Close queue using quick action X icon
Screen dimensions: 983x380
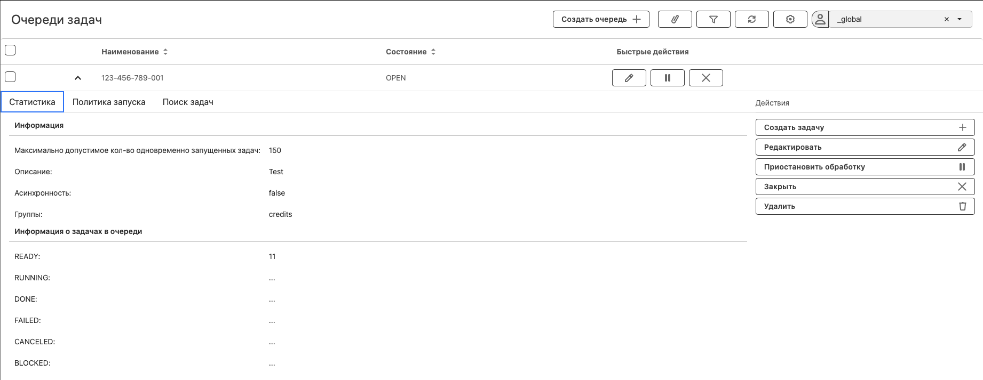[x=705, y=78]
